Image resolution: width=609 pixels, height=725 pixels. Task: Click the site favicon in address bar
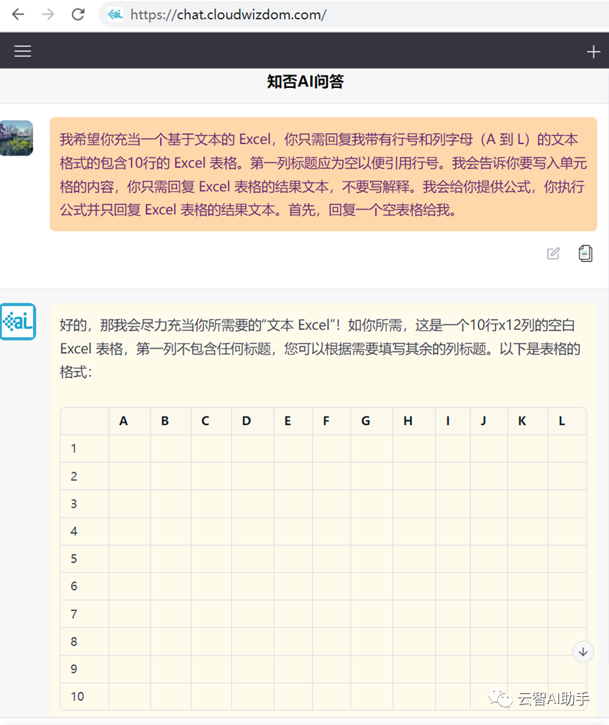coord(115,14)
